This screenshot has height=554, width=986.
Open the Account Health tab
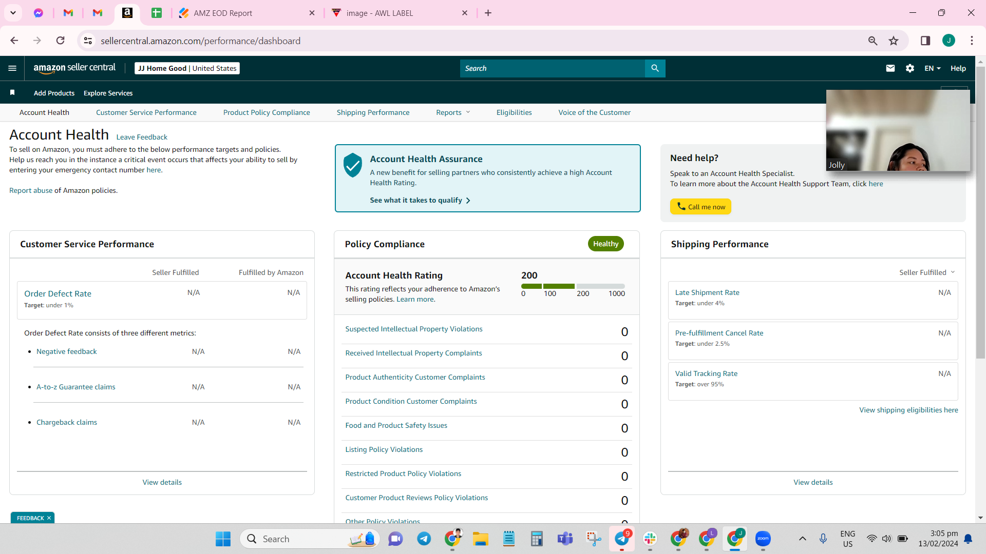click(x=44, y=112)
